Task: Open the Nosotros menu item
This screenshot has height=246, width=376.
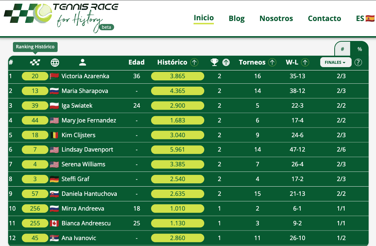Action: (x=276, y=18)
